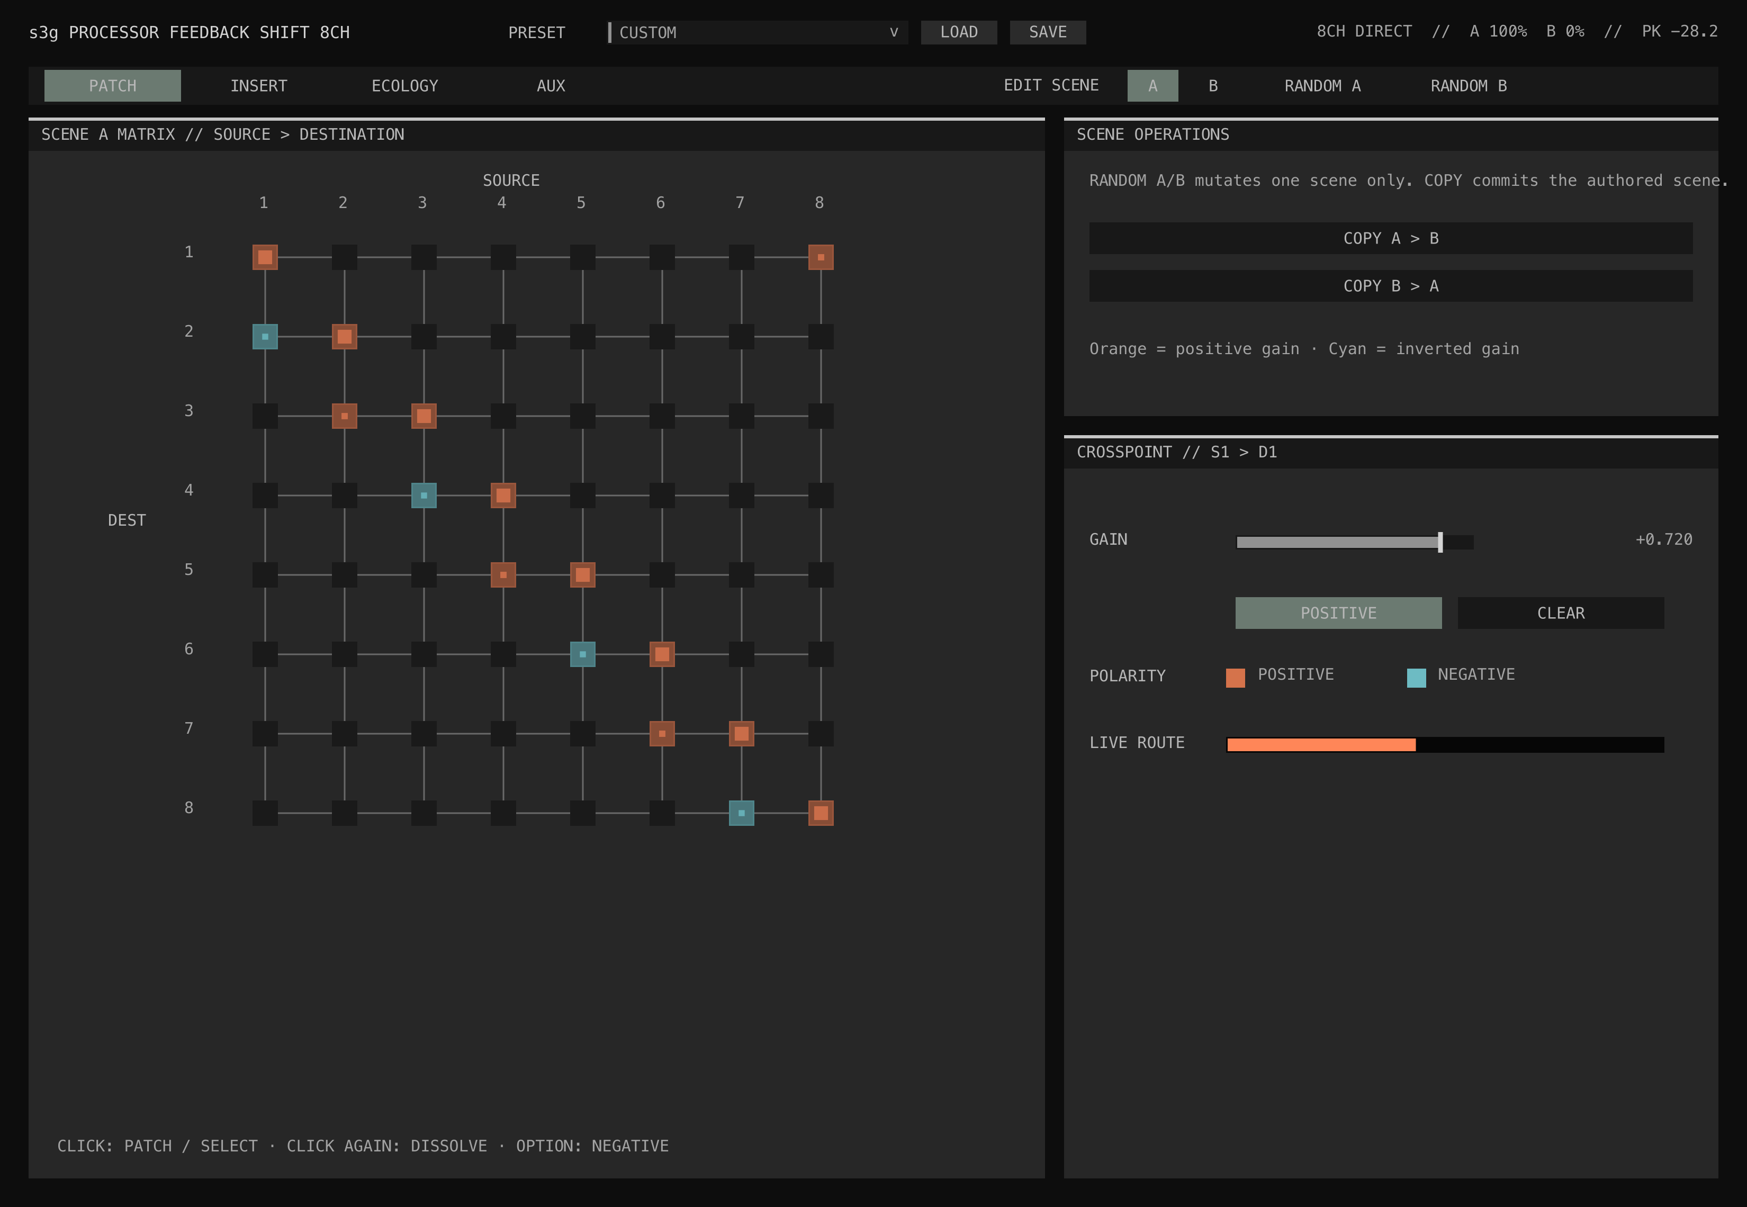
Task: Open the CUSTOM preset dropdown
Action: tap(758, 32)
